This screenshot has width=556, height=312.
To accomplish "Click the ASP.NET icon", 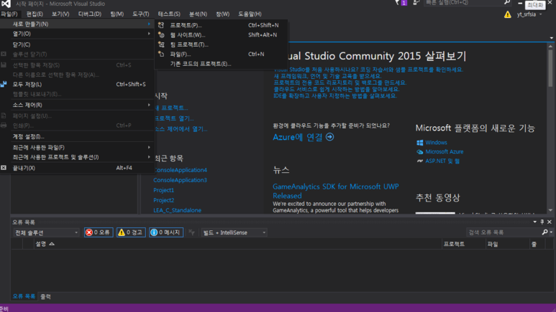I will (x=420, y=161).
